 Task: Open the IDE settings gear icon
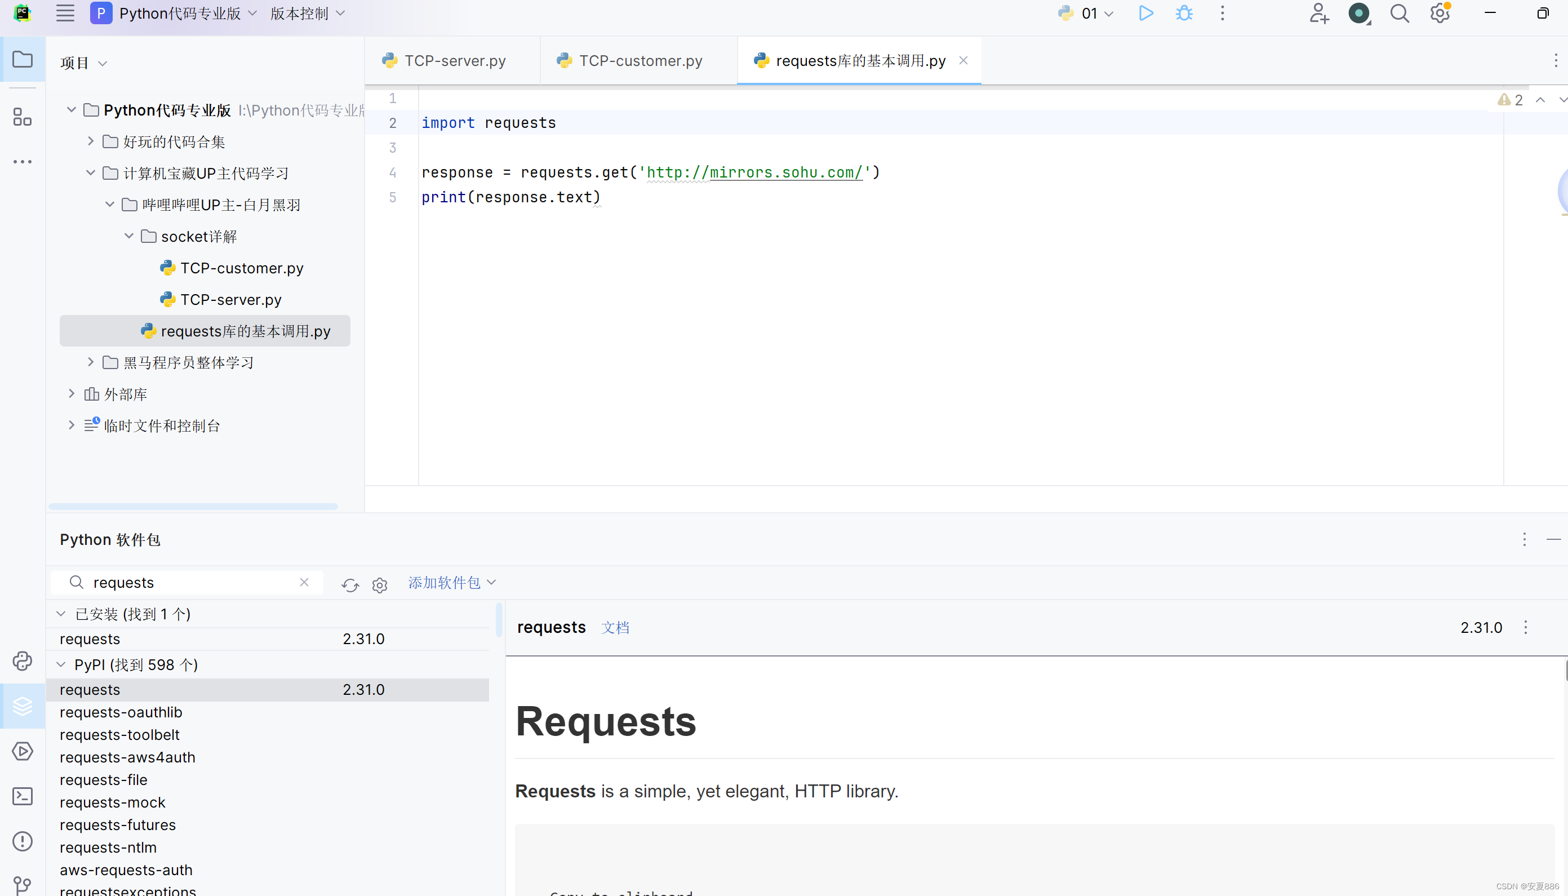click(x=1440, y=14)
